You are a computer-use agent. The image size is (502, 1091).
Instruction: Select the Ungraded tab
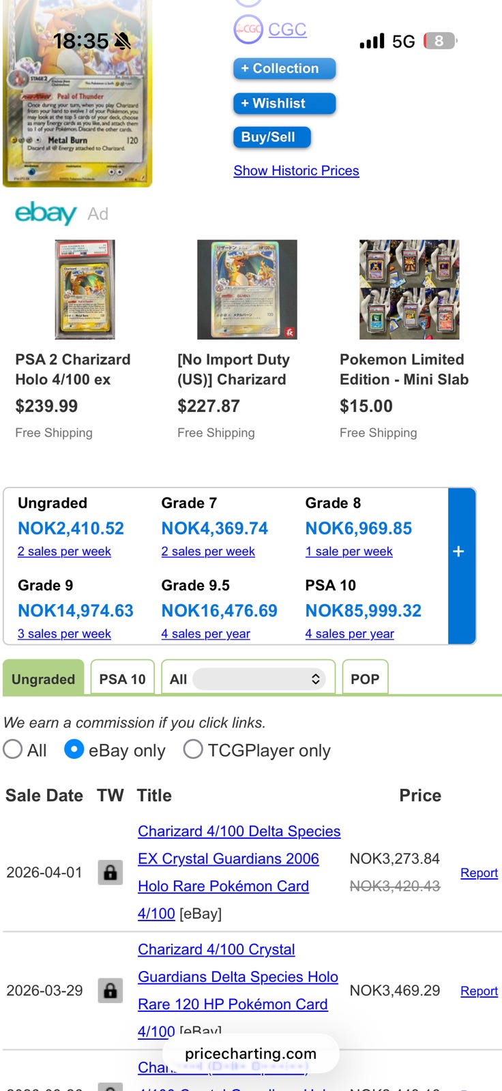point(44,678)
